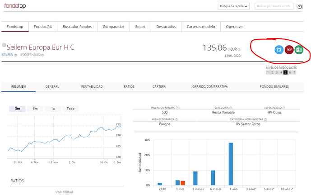Select risk level 1 box
Viewport: 311px width, 195px height.
pos(268,72)
